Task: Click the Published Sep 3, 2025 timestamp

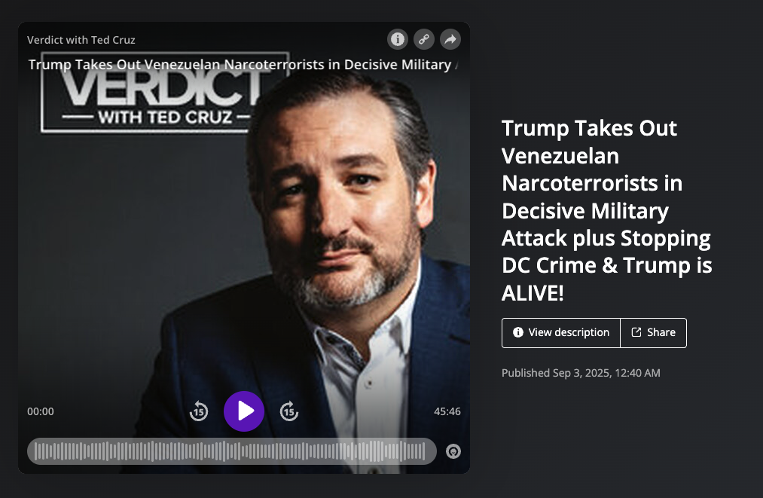Action: 581,373
